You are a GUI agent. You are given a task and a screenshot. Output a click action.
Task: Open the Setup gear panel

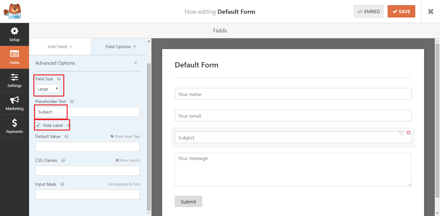14,34
